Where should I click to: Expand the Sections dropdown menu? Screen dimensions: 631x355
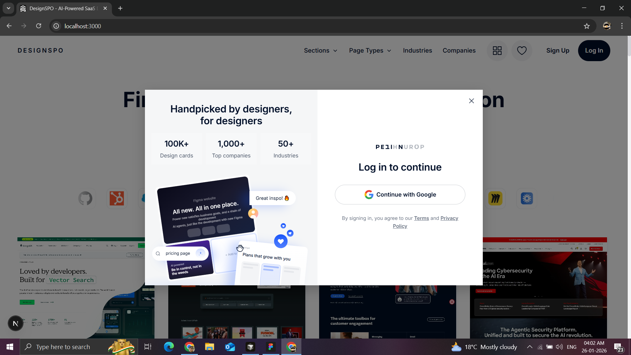[x=320, y=51]
